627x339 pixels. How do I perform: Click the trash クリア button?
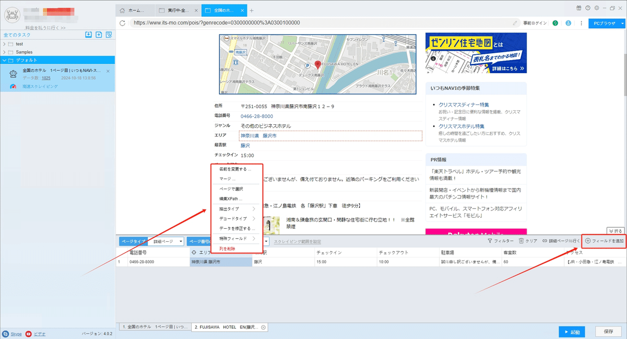point(528,241)
